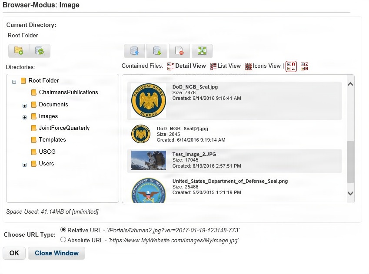369x274 pixels.
Task: Click the 'Space Used: 41.14MB' status text
Action: tap(52, 211)
